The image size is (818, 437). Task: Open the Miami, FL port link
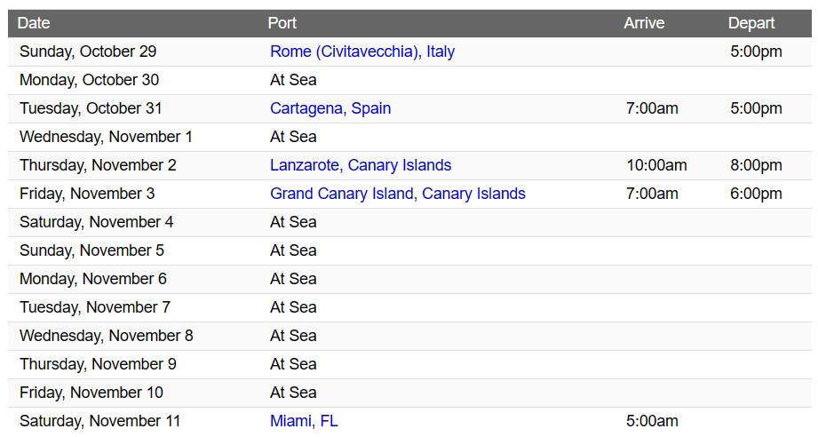(x=304, y=421)
